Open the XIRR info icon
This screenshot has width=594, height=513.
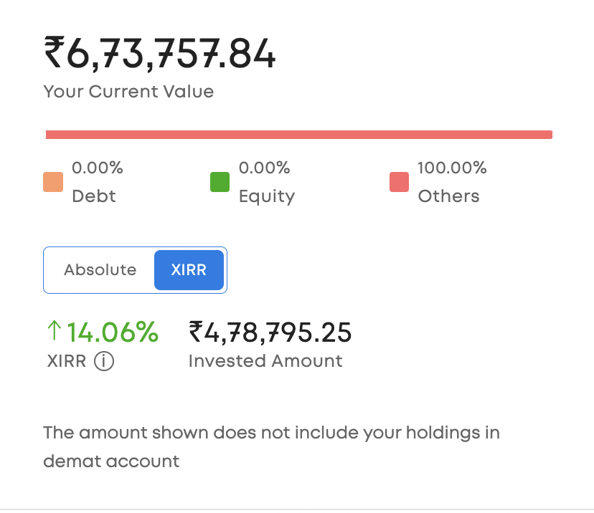104,361
